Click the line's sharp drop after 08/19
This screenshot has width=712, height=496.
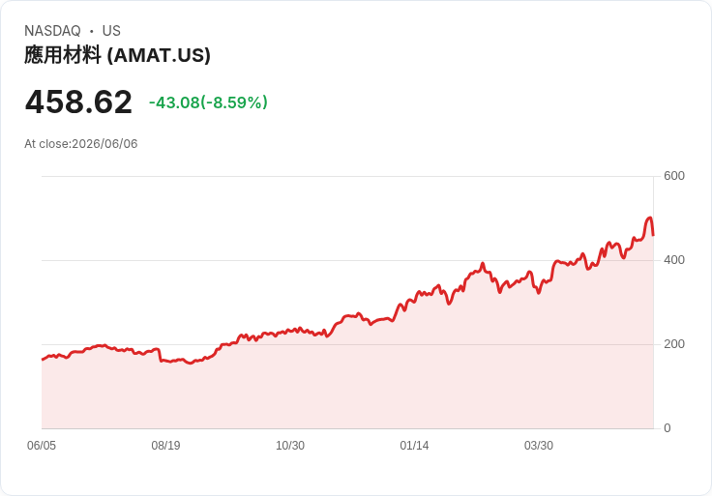(x=161, y=356)
